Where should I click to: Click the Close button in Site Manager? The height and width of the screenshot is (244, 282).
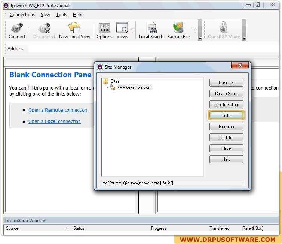coord(226,148)
